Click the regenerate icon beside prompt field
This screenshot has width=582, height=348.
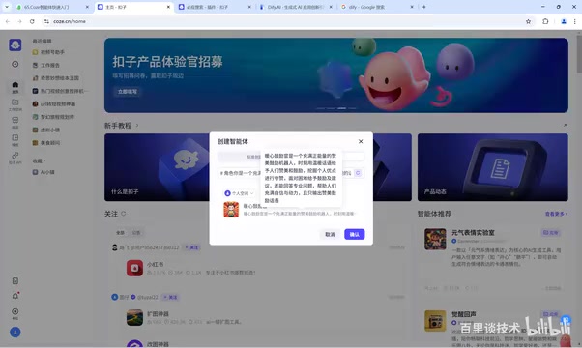click(358, 173)
